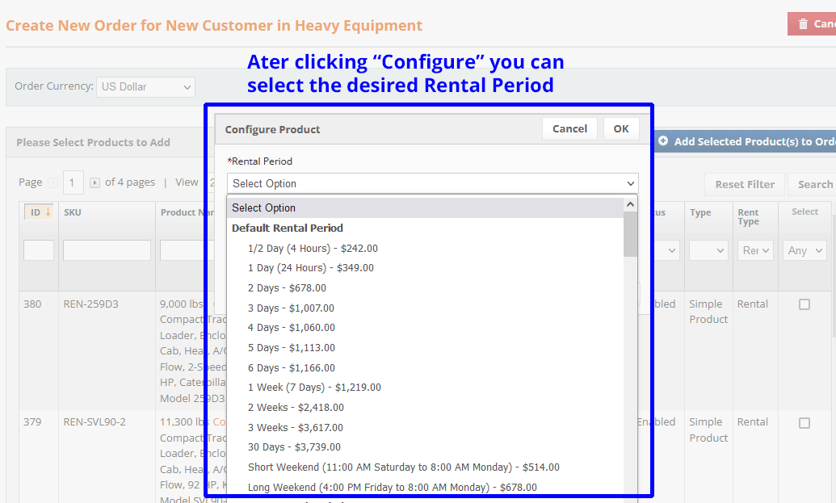The image size is (836, 503).
Task: Select Short Weekend rental period
Action: (x=403, y=467)
